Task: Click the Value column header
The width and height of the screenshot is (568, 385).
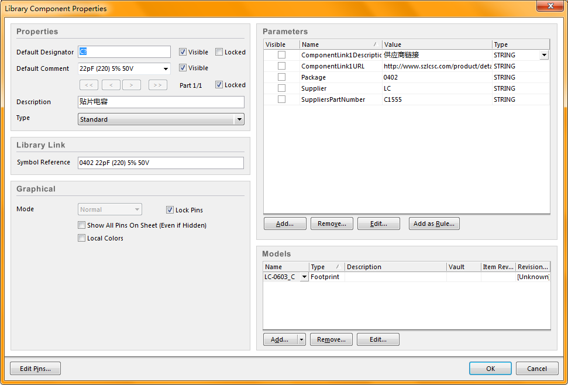Action: pyautogui.click(x=437, y=44)
